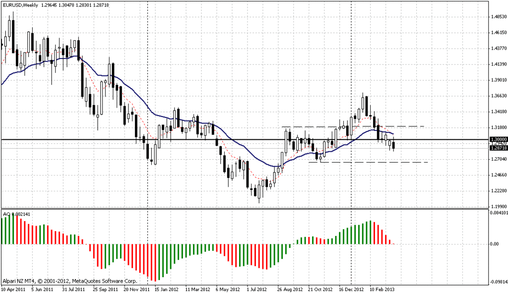508x293 pixels.
Task: Click the 1.48530 label on price axis
Action: tap(500, 16)
